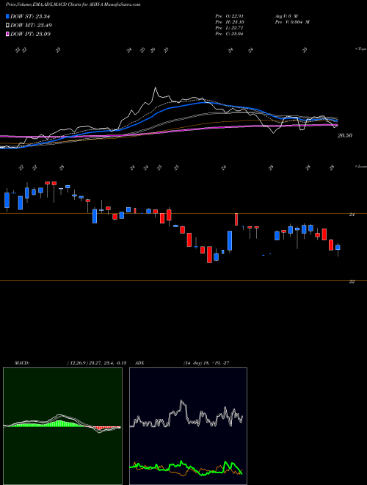Screen dimensions: 367x485
Task: Click the white DOW MT legend swatch
Action: [x=7, y=26]
